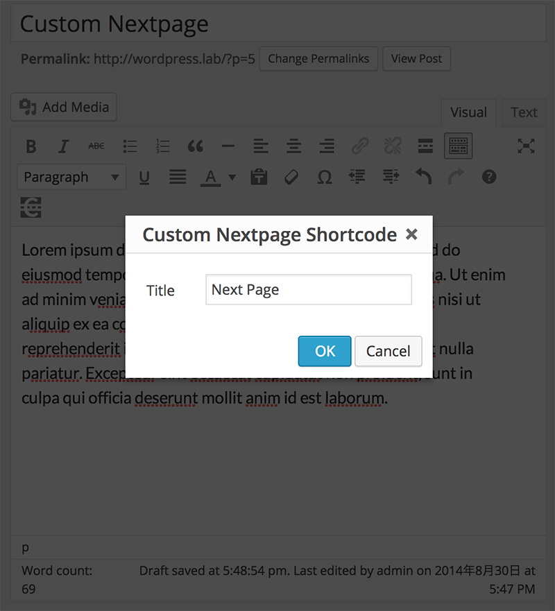Apply the text color A swatch
Image resolution: width=555 pixels, height=611 pixels.
(x=211, y=178)
